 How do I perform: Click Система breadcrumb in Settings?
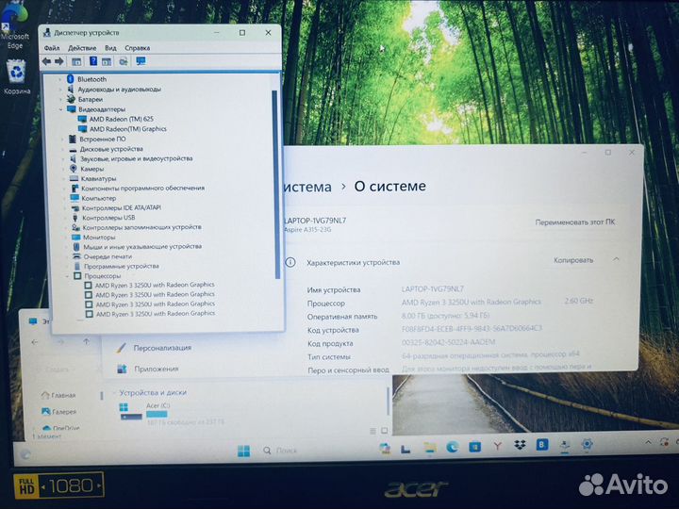coord(307,187)
